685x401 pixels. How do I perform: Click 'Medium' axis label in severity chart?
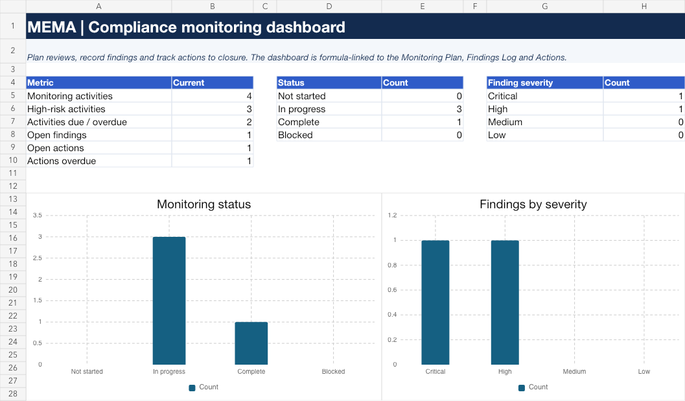point(574,371)
